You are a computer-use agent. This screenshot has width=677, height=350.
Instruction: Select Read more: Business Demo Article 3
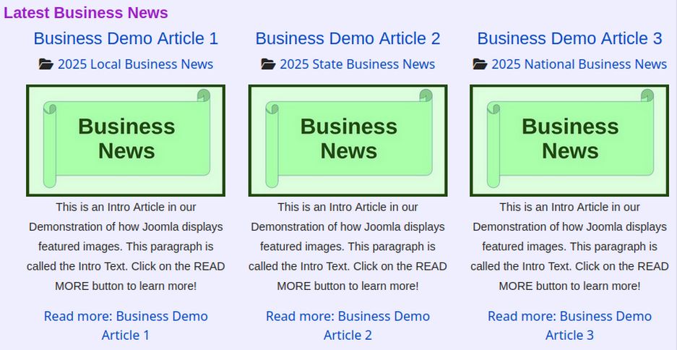pos(569,325)
